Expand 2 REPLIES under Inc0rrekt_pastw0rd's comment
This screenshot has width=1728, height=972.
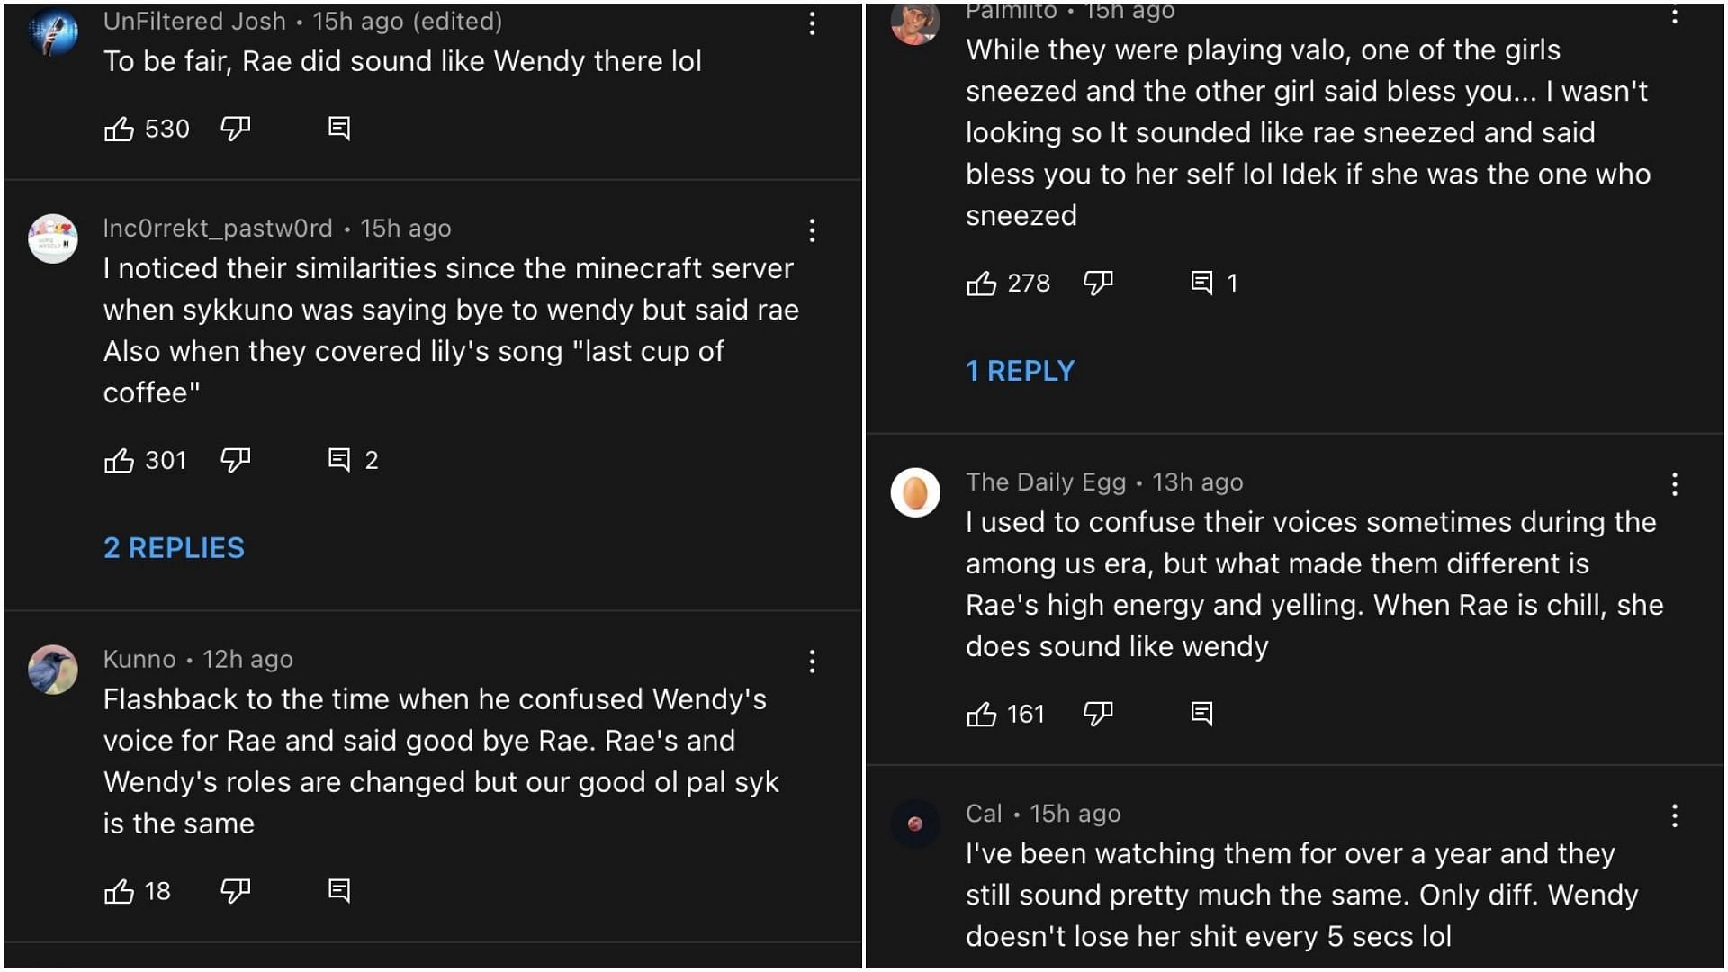pyautogui.click(x=174, y=548)
